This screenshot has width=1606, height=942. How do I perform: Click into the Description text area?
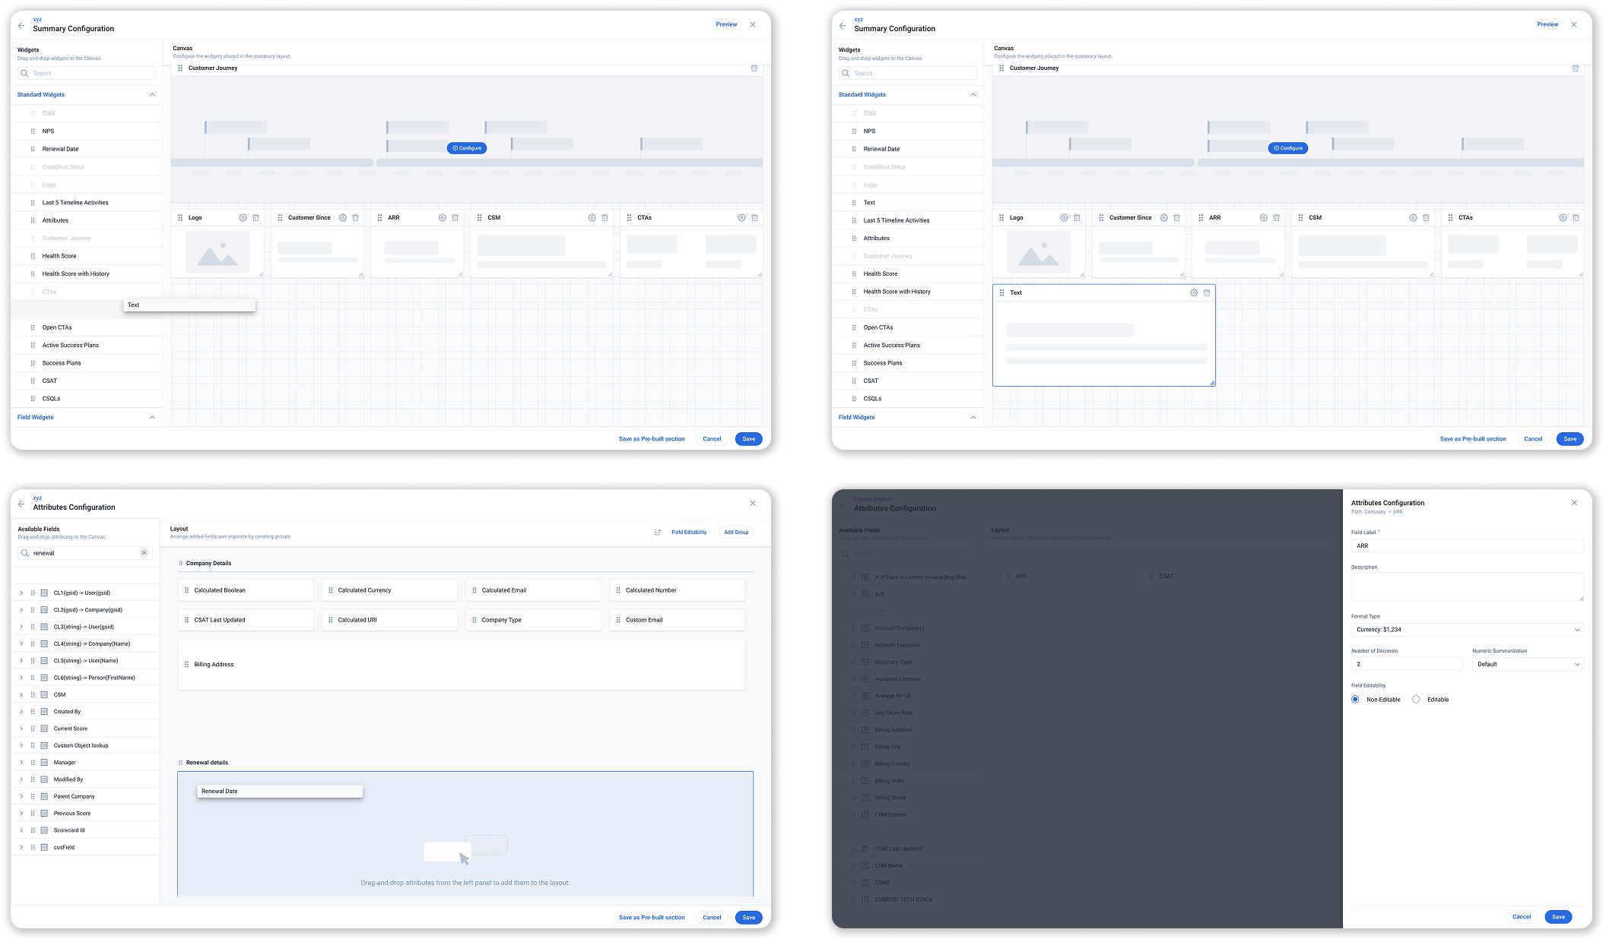coord(1467,587)
